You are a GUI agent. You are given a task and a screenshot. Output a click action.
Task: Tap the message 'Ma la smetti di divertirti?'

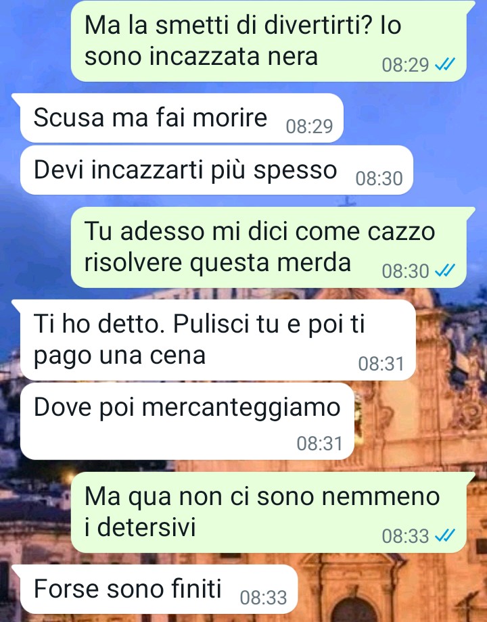click(x=269, y=41)
